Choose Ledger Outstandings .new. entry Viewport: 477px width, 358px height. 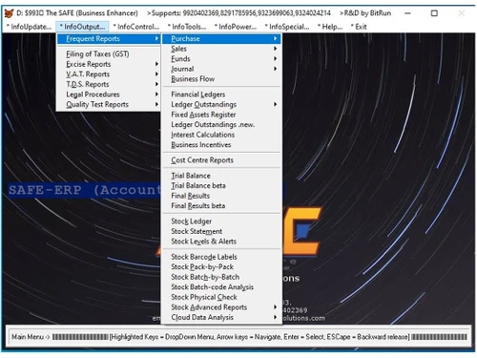pos(221,125)
